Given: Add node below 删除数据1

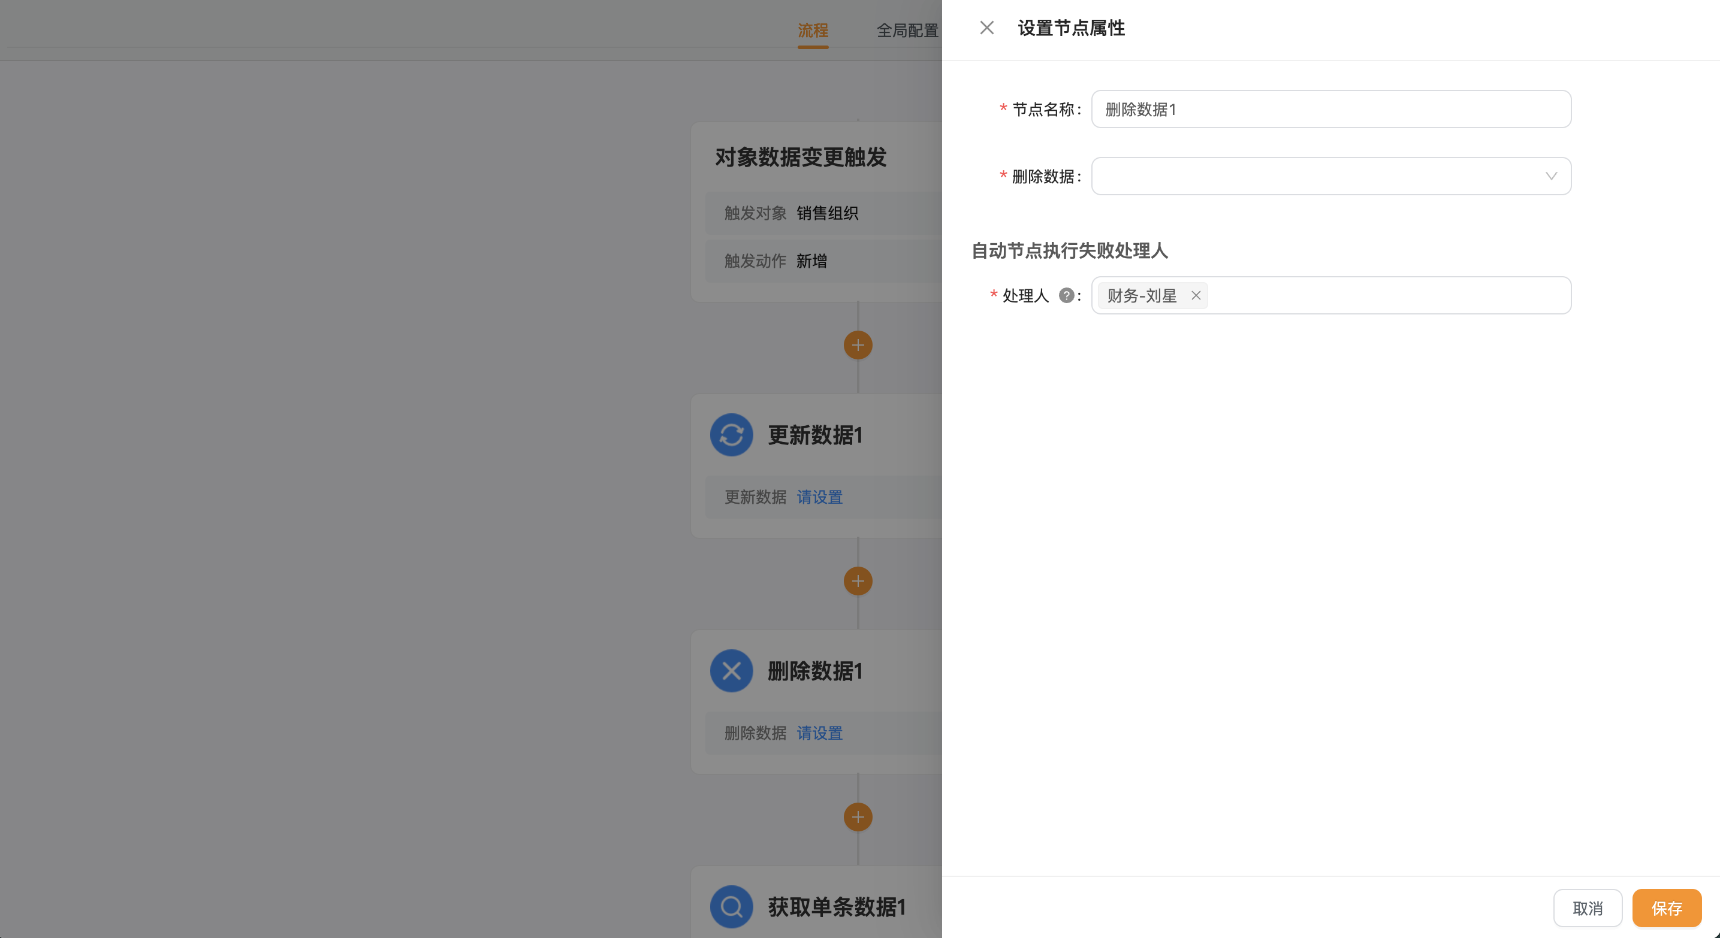Looking at the screenshot, I should pyautogui.click(x=858, y=817).
